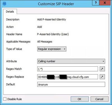Image resolution: width=112 pixels, height=105 pixels.
Task: Click the Customize SIP Header title bar
Action: [x=56, y=4]
